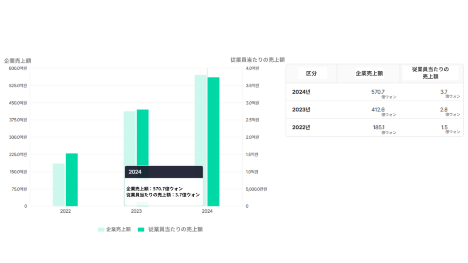Click the 従業員当たりの売上額 table column header

[x=430, y=73]
